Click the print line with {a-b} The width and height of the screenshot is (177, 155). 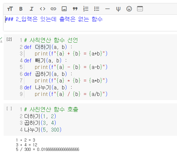click(x=71, y=67)
